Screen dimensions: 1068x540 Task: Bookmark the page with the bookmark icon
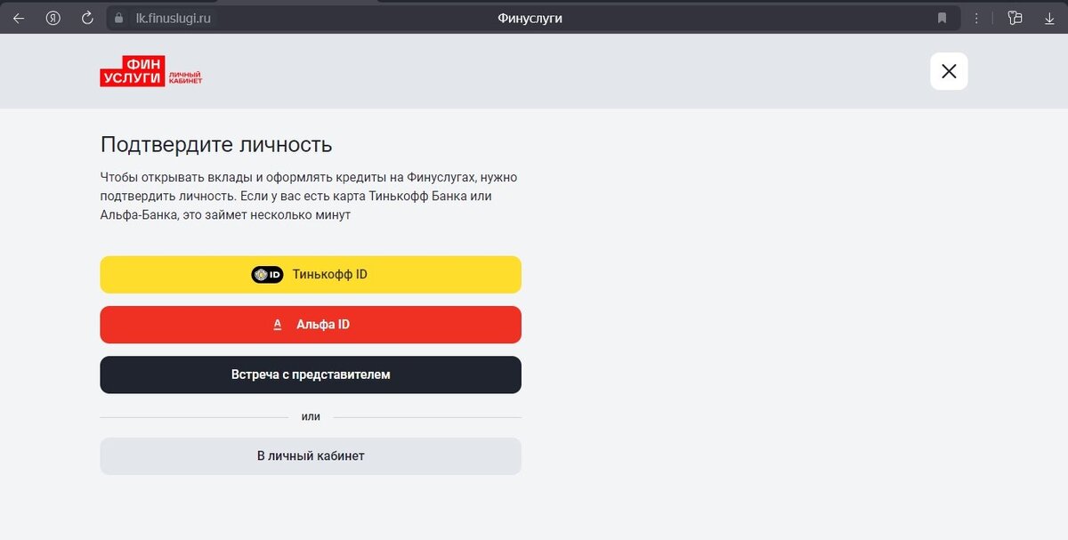942,18
